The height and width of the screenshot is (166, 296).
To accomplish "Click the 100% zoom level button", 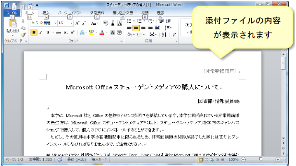I will 233,159.
